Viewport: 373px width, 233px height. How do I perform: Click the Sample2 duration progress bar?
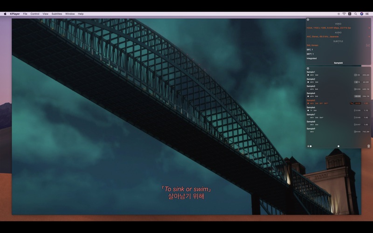[x=358, y=82]
